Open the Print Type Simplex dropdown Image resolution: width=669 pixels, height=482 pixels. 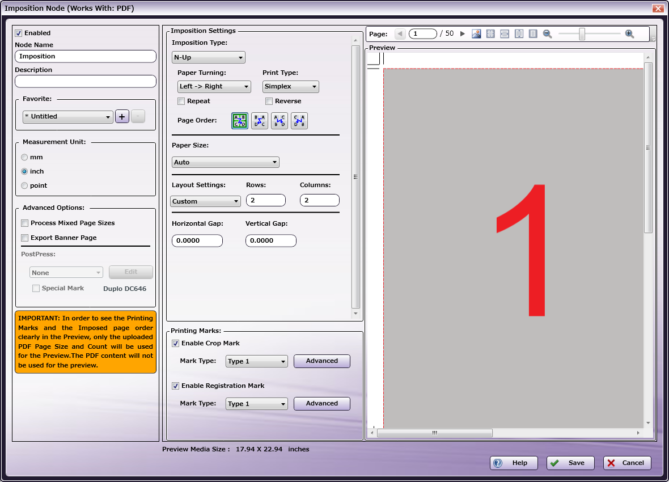(x=290, y=87)
